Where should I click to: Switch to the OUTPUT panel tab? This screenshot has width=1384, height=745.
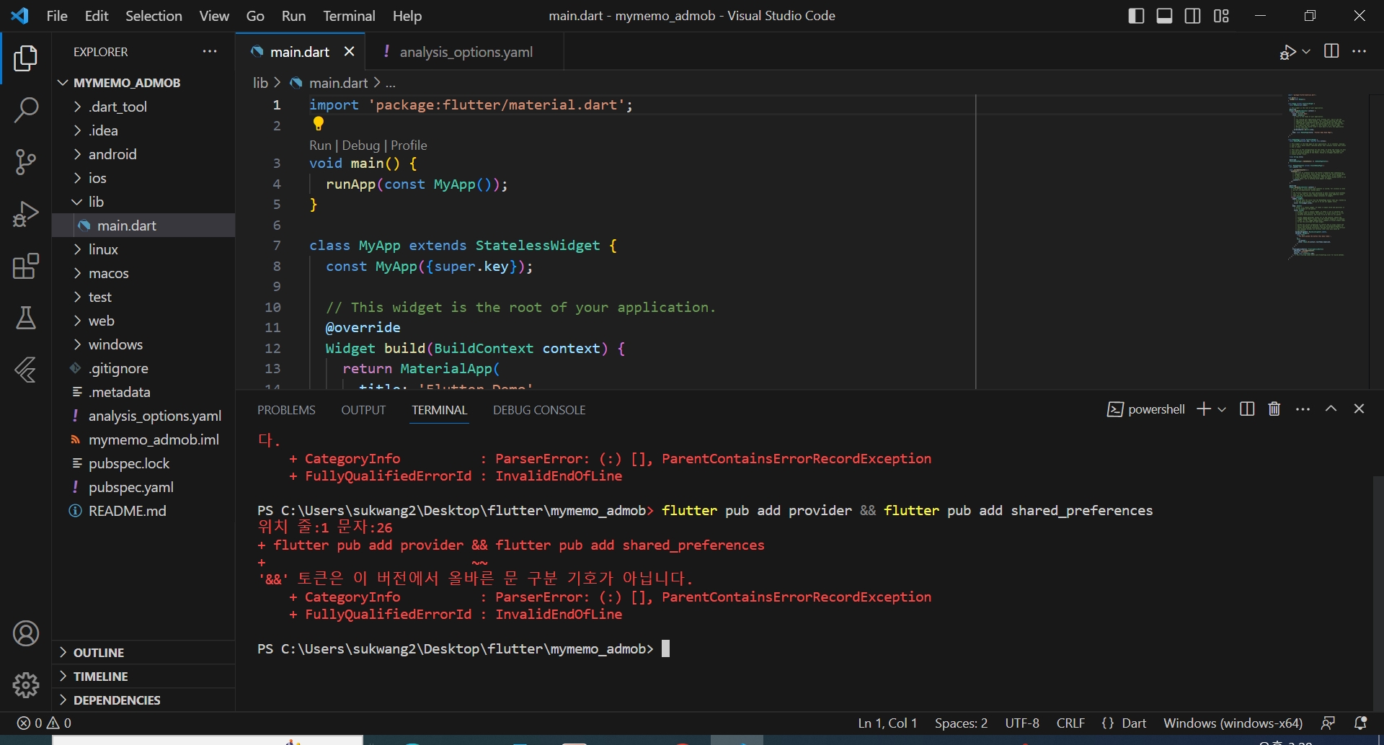tap(363, 410)
